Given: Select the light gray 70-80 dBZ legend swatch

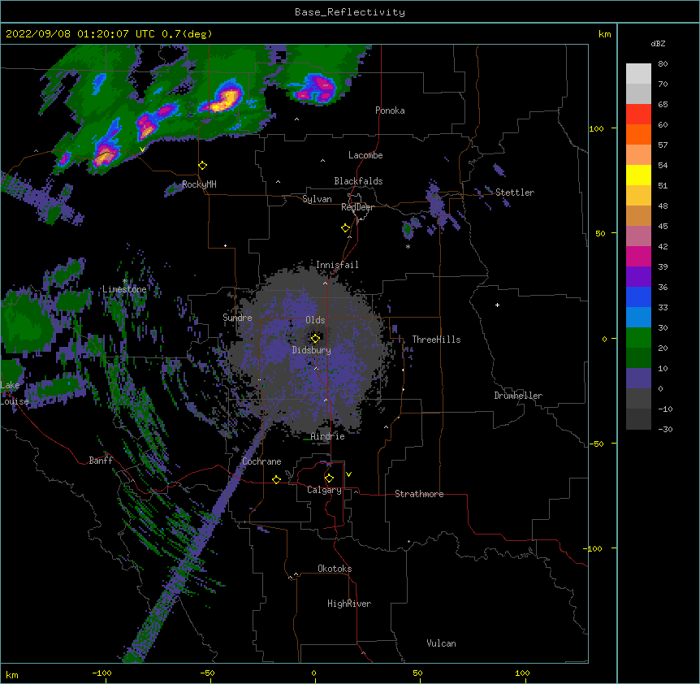Looking at the screenshot, I should pos(638,74).
